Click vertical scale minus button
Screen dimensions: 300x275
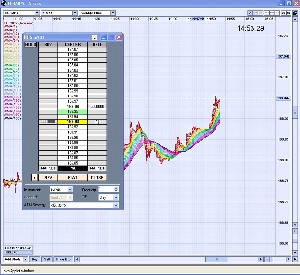[295, 252]
